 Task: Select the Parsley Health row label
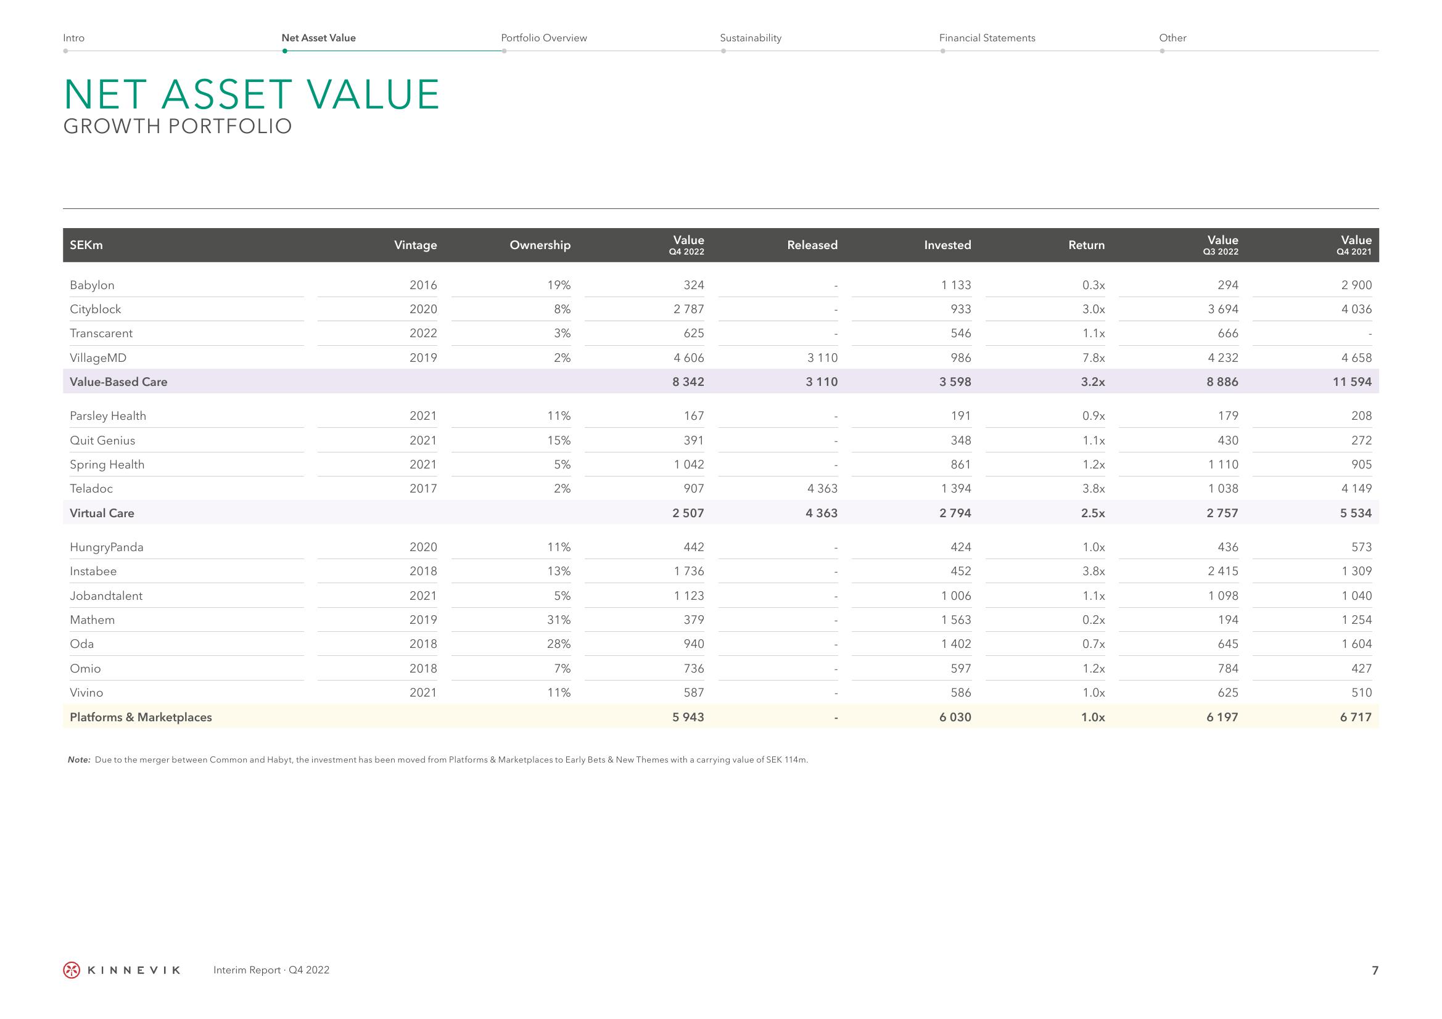(x=108, y=415)
